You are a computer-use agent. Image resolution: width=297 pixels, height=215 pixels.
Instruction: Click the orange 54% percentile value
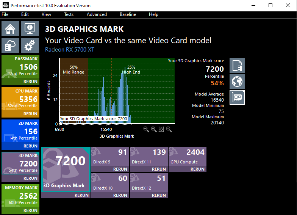[217, 83]
